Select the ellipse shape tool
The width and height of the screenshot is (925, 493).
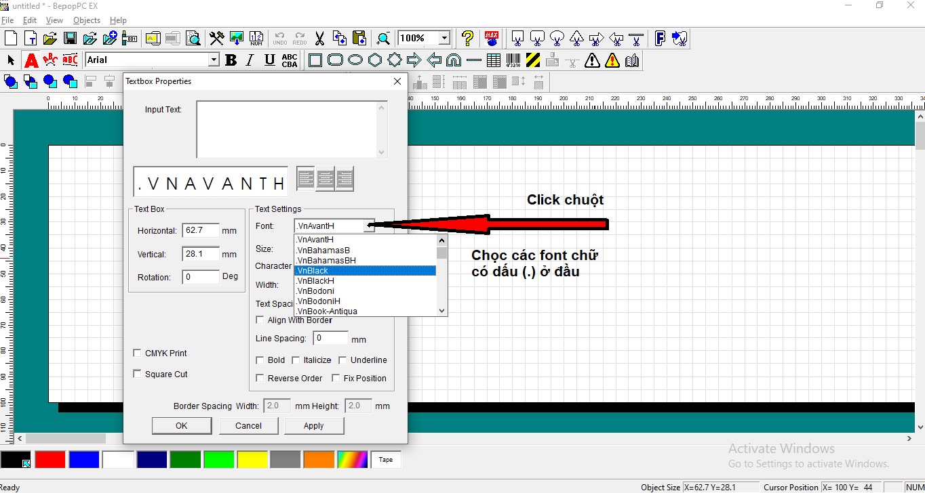pos(355,60)
